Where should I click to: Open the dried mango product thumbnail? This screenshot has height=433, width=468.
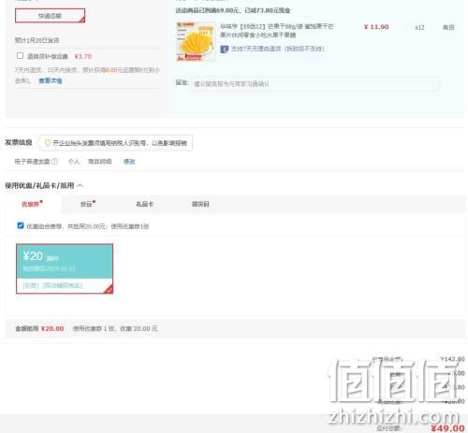(x=196, y=41)
